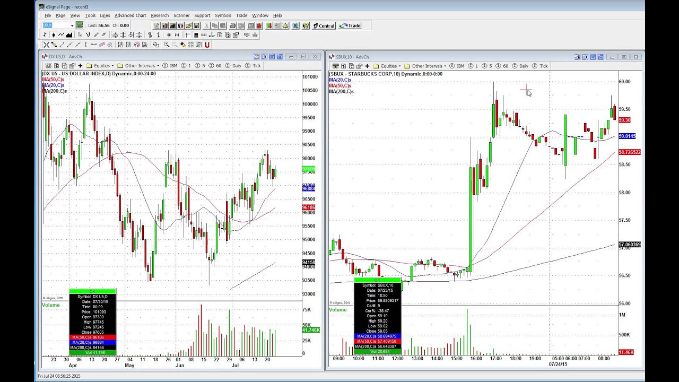The image size is (679, 382).
Task: Click the zoom out magnifier icon
Action: (x=175, y=45)
